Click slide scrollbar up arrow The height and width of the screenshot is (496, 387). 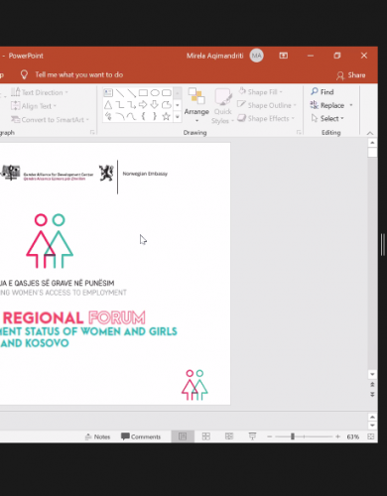372,143
